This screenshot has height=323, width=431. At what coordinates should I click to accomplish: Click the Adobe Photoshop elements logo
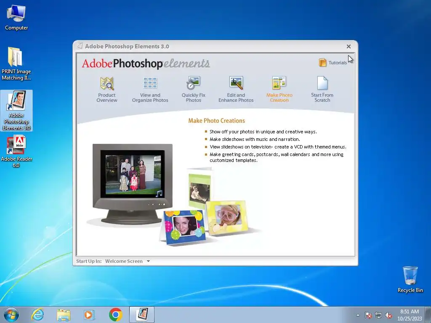pos(146,64)
